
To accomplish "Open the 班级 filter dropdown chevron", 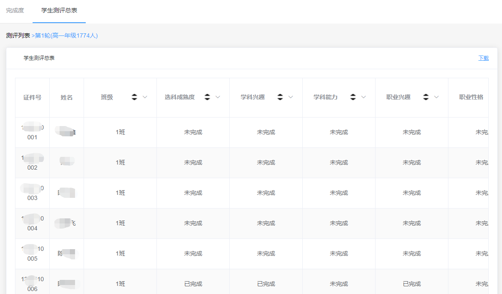I will (145, 97).
